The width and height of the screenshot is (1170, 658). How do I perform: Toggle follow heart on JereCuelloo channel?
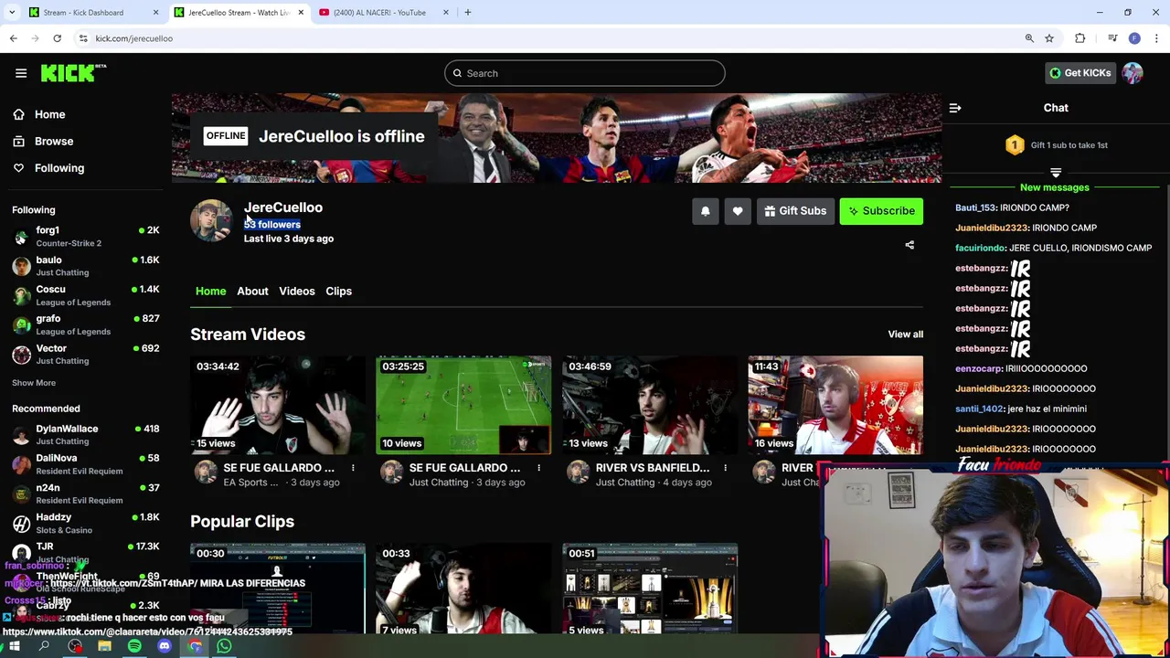[x=738, y=211]
